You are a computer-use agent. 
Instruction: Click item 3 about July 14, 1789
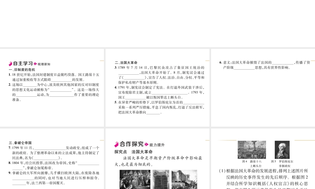[x=159, y=72]
